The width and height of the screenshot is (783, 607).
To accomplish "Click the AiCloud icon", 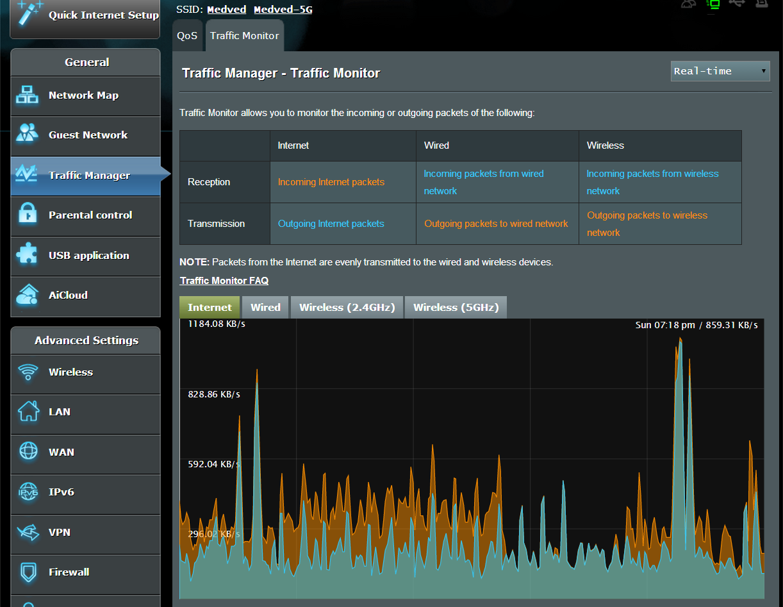I will (x=28, y=295).
